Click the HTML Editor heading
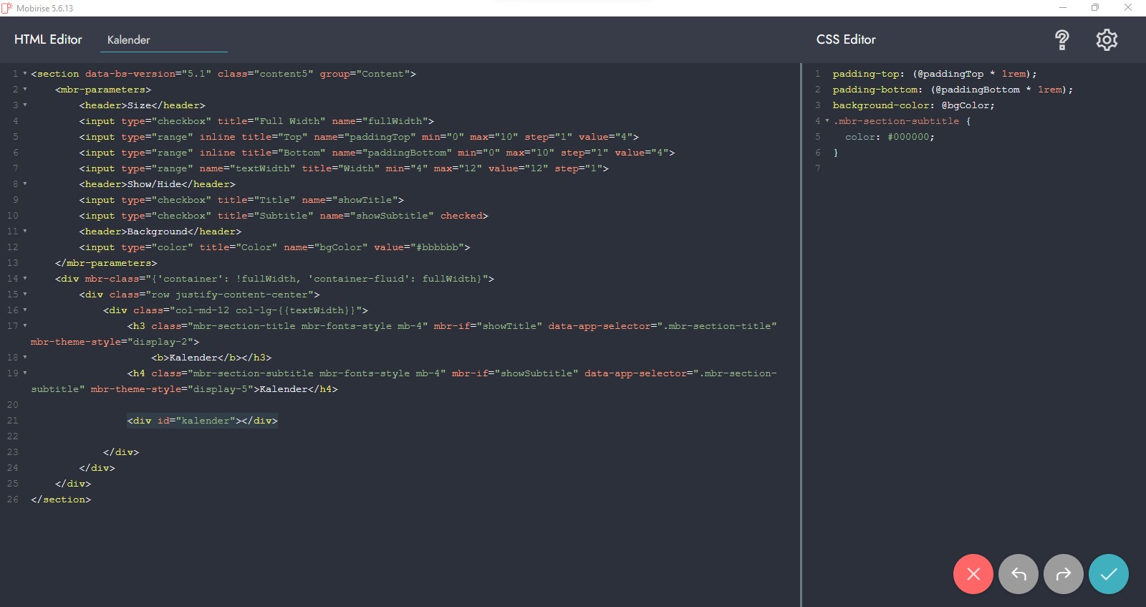Viewport: 1146px width, 607px height. click(48, 39)
